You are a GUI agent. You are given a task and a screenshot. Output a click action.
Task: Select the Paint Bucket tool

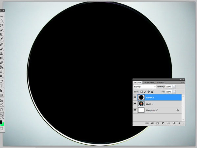2,67
